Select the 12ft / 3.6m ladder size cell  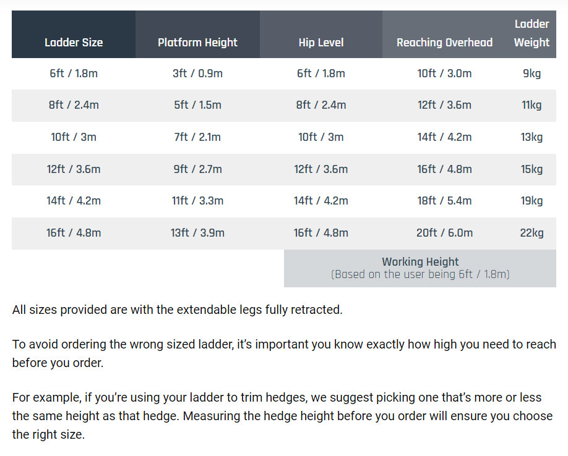click(x=74, y=169)
